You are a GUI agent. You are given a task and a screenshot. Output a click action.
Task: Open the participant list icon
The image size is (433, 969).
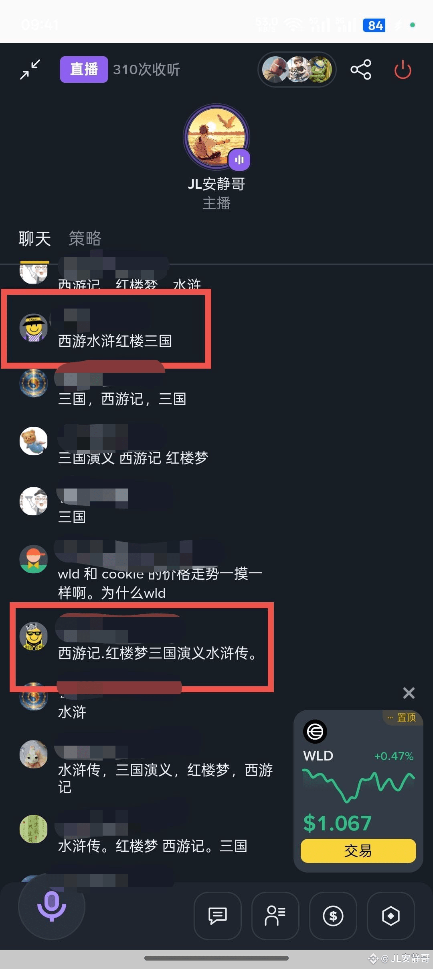[275, 916]
